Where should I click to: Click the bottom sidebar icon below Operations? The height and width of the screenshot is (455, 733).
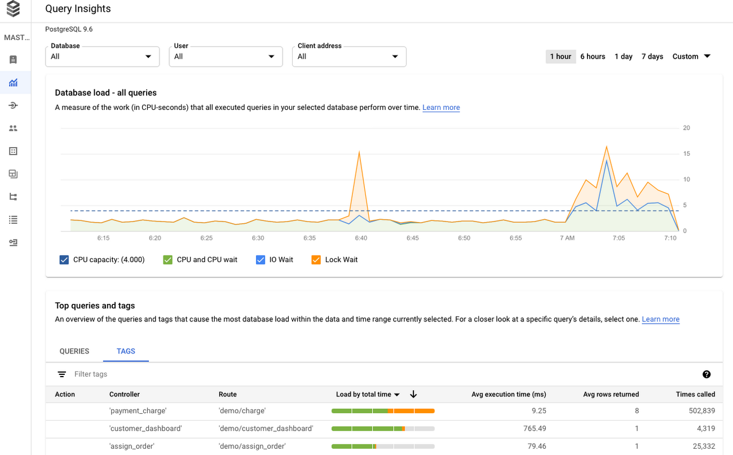coord(14,242)
